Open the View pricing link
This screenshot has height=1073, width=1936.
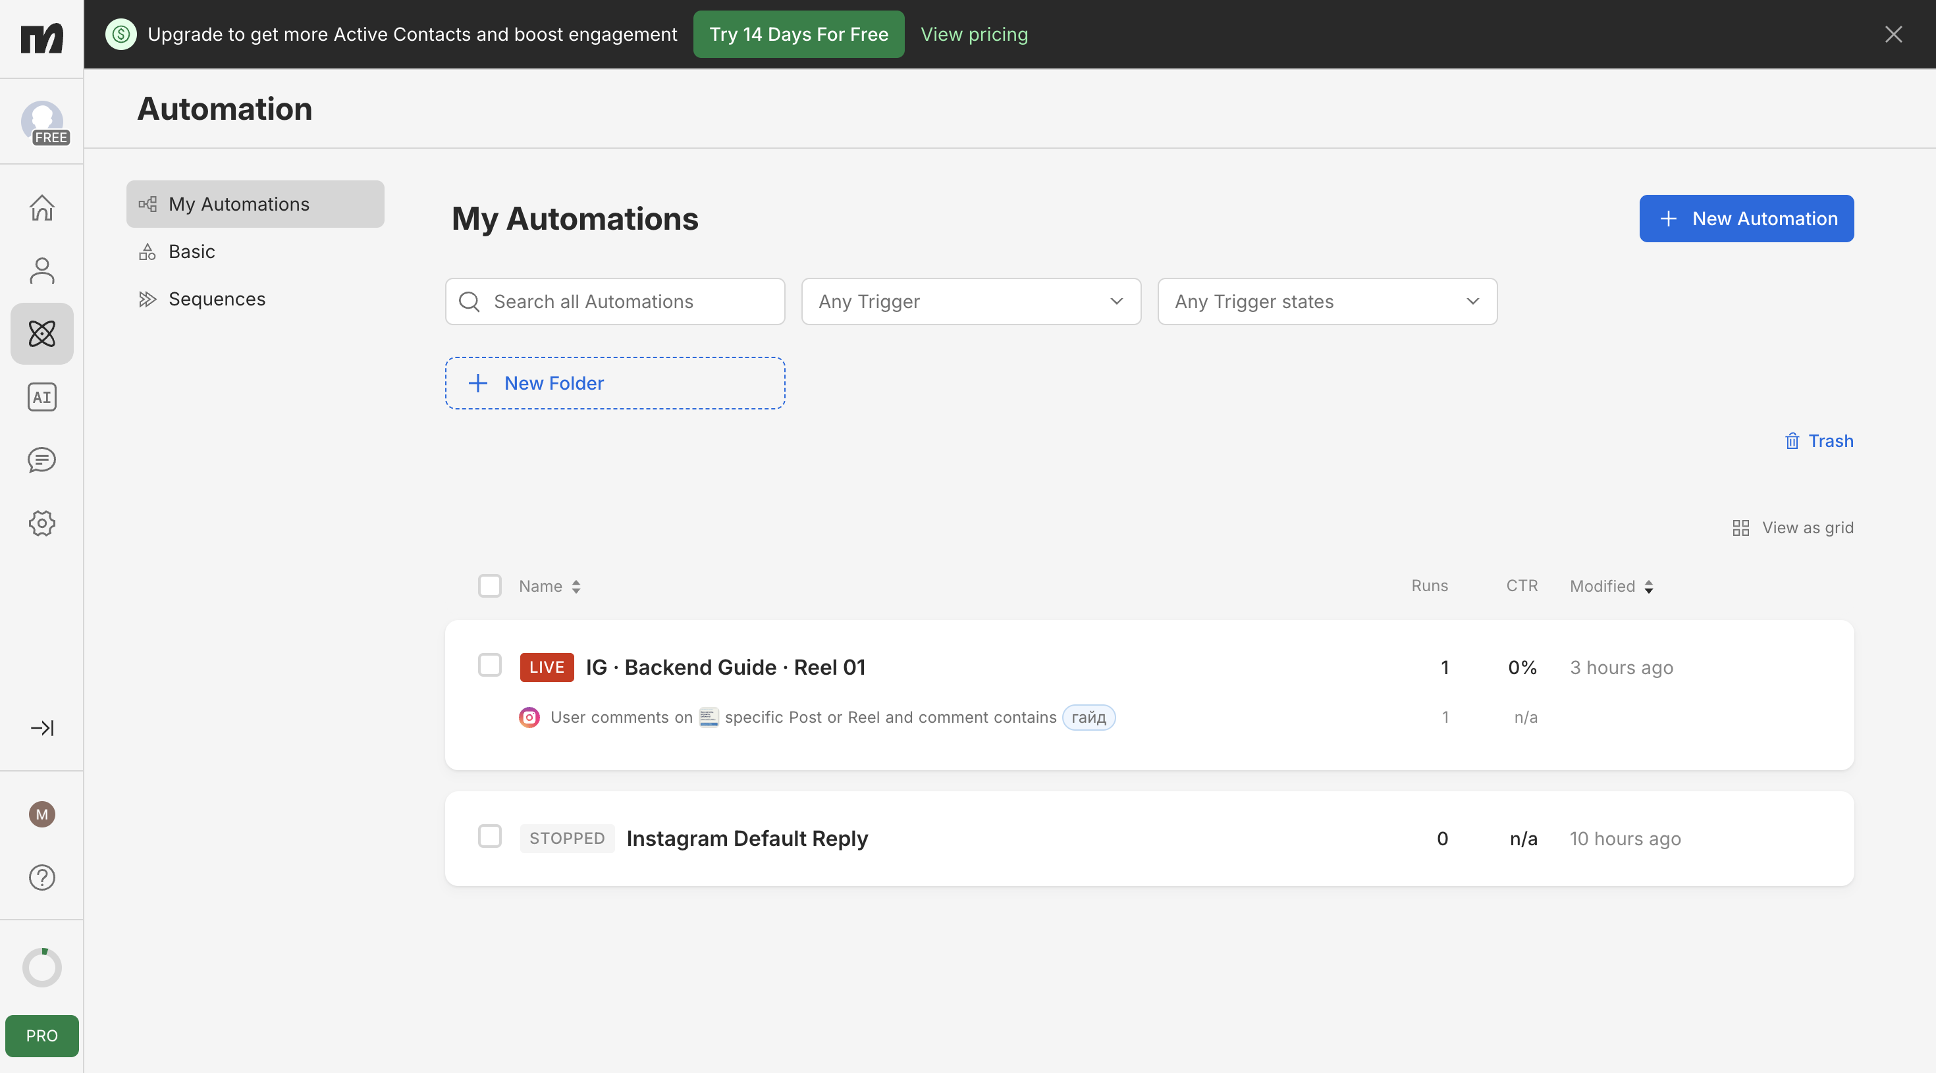[974, 34]
